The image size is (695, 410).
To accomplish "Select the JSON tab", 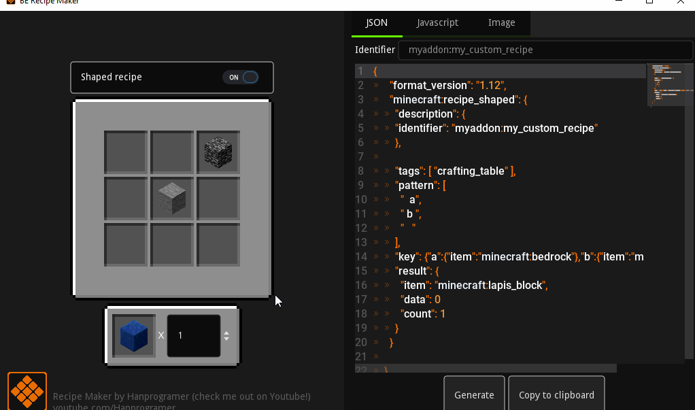I will (377, 22).
